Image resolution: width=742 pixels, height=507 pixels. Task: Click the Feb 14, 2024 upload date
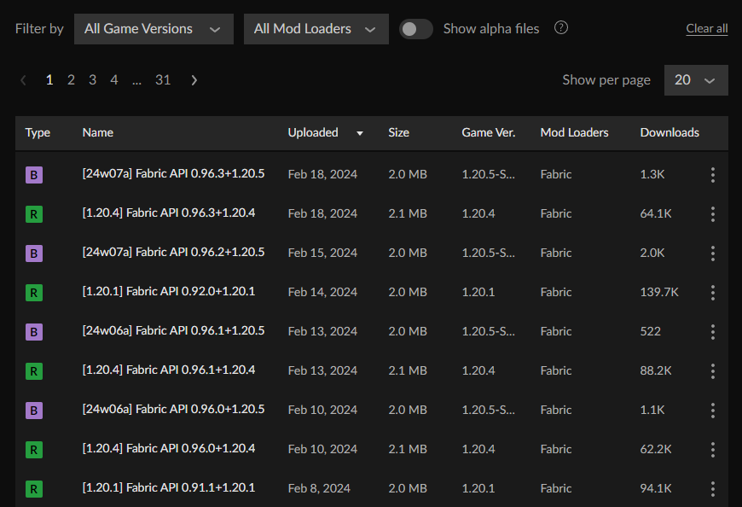pos(322,293)
